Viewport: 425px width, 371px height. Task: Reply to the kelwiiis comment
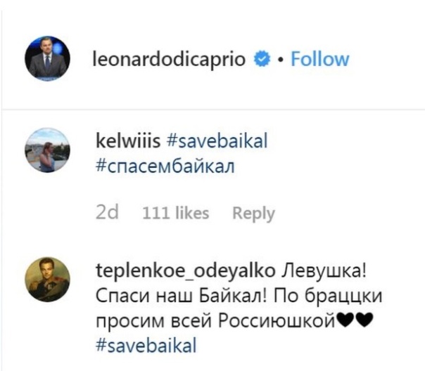[253, 213]
